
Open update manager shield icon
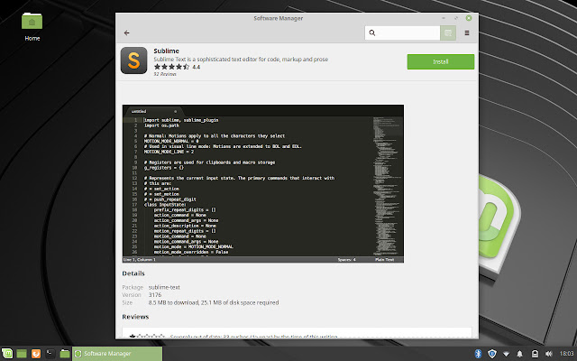[x=492, y=354]
